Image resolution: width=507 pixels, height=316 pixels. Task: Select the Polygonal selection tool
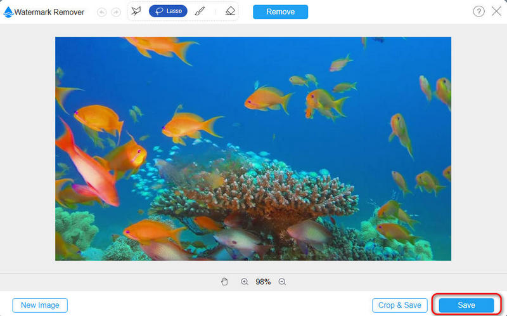[x=136, y=11]
